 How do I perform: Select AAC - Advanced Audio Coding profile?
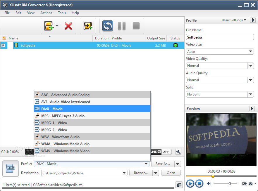coord(92,95)
